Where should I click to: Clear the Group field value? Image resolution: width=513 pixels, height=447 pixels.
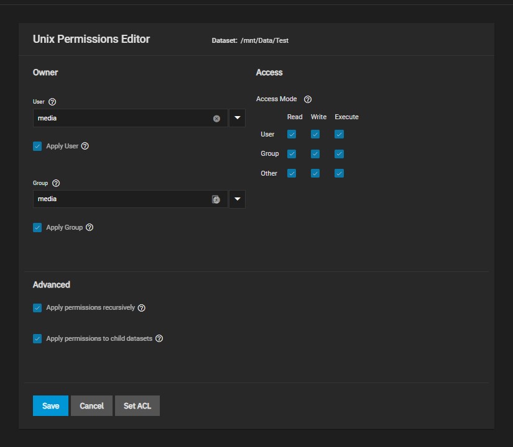(x=216, y=199)
